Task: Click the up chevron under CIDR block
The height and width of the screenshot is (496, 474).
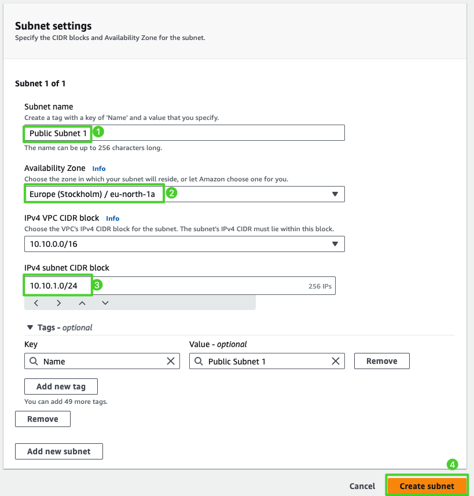Action: (x=82, y=302)
